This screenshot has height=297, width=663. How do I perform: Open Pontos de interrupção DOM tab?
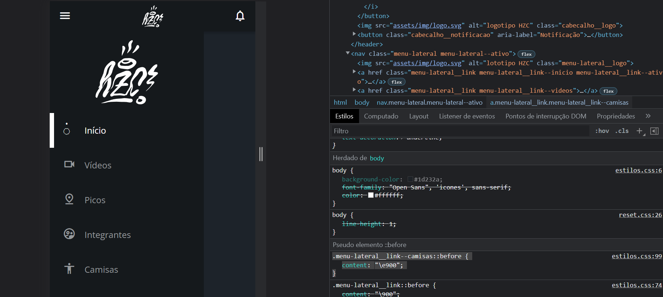546,116
